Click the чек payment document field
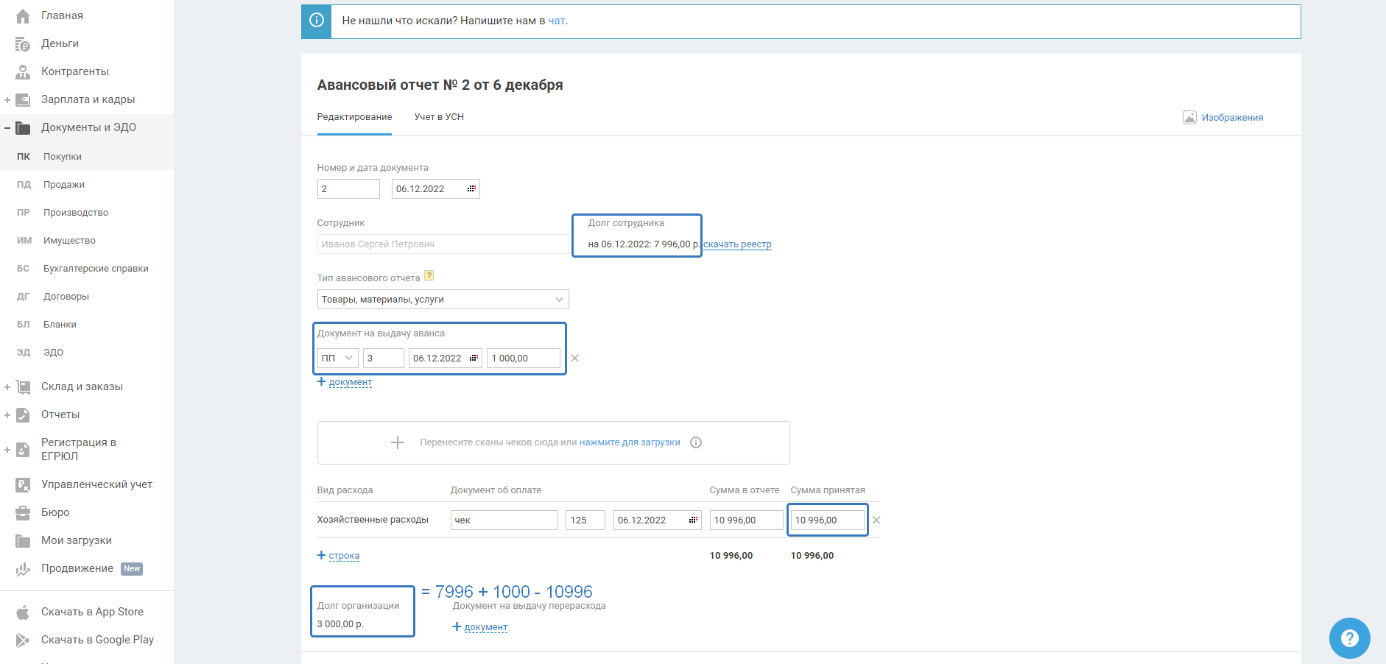 pos(504,520)
